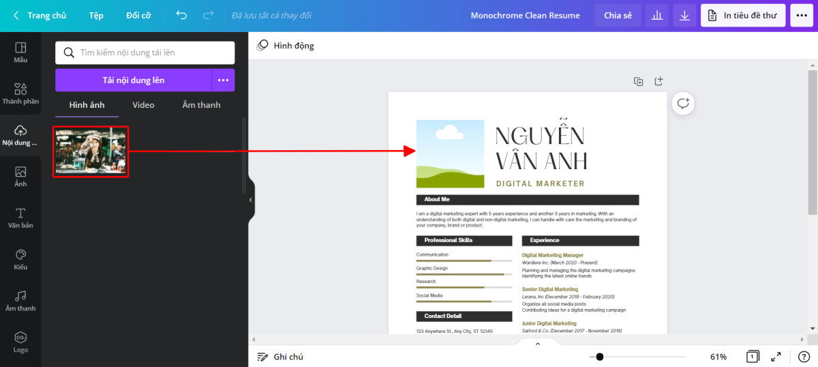Switch to the Video tab

click(x=143, y=105)
